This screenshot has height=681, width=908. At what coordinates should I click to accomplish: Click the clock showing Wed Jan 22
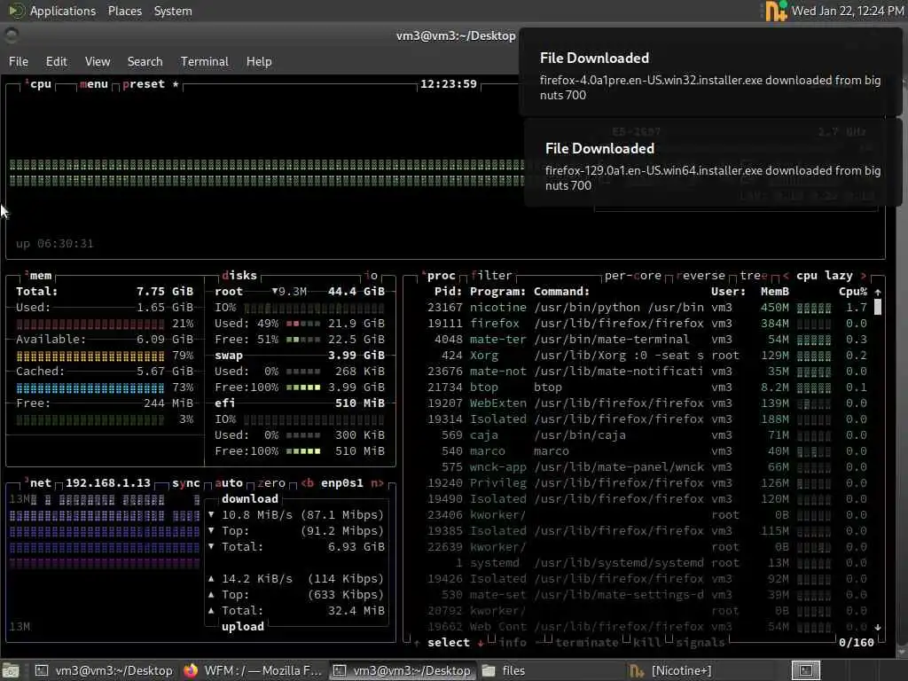(x=848, y=11)
